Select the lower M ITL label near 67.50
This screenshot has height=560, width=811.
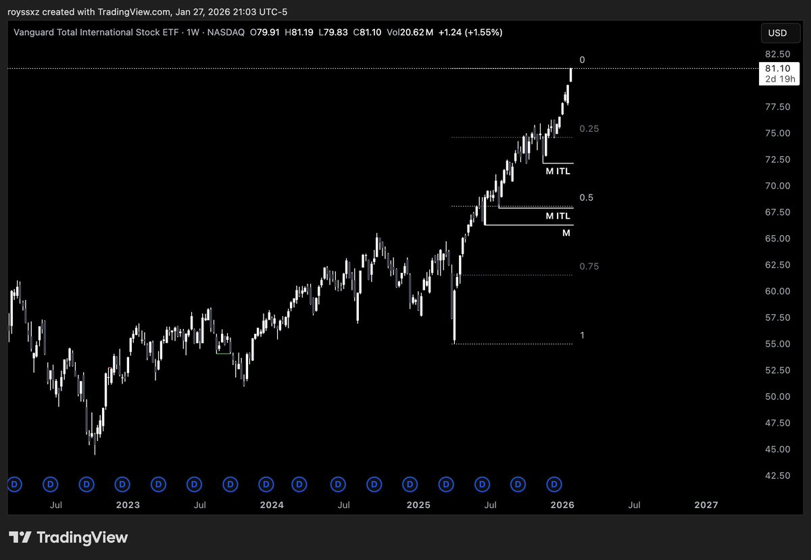tap(558, 216)
